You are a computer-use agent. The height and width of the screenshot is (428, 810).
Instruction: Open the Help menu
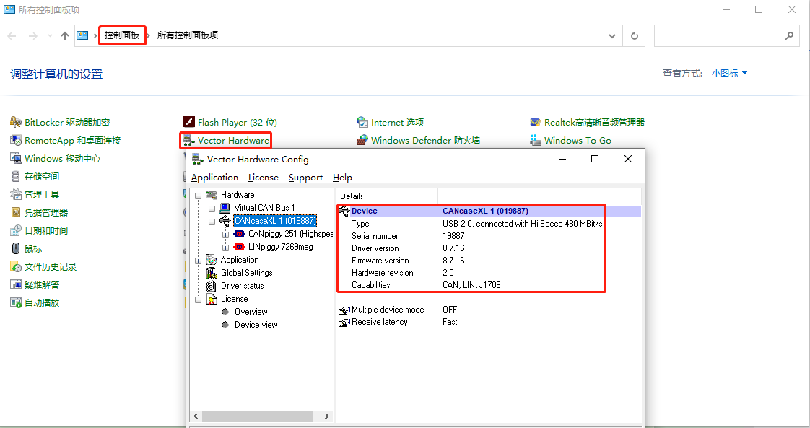click(x=342, y=178)
